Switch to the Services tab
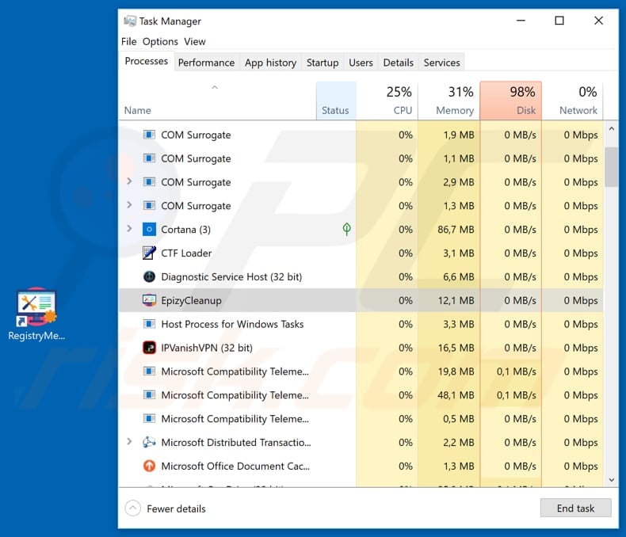 tap(442, 63)
